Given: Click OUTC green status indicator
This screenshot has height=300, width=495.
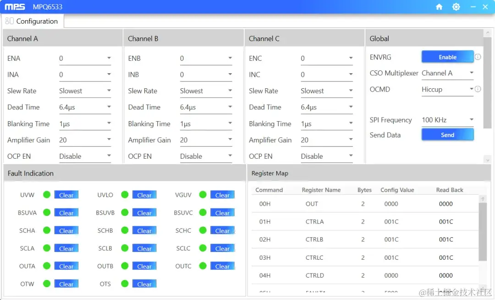Looking at the screenshot, I should (x=203, y=266).
